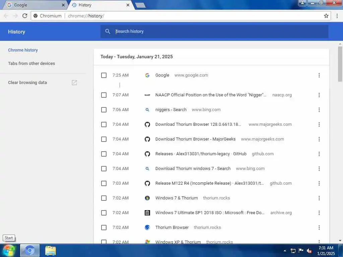Click the Bing favicon on the Download Thorium windows 7 row
Screen dimensions: 343x257
click(x=147, y=169)
